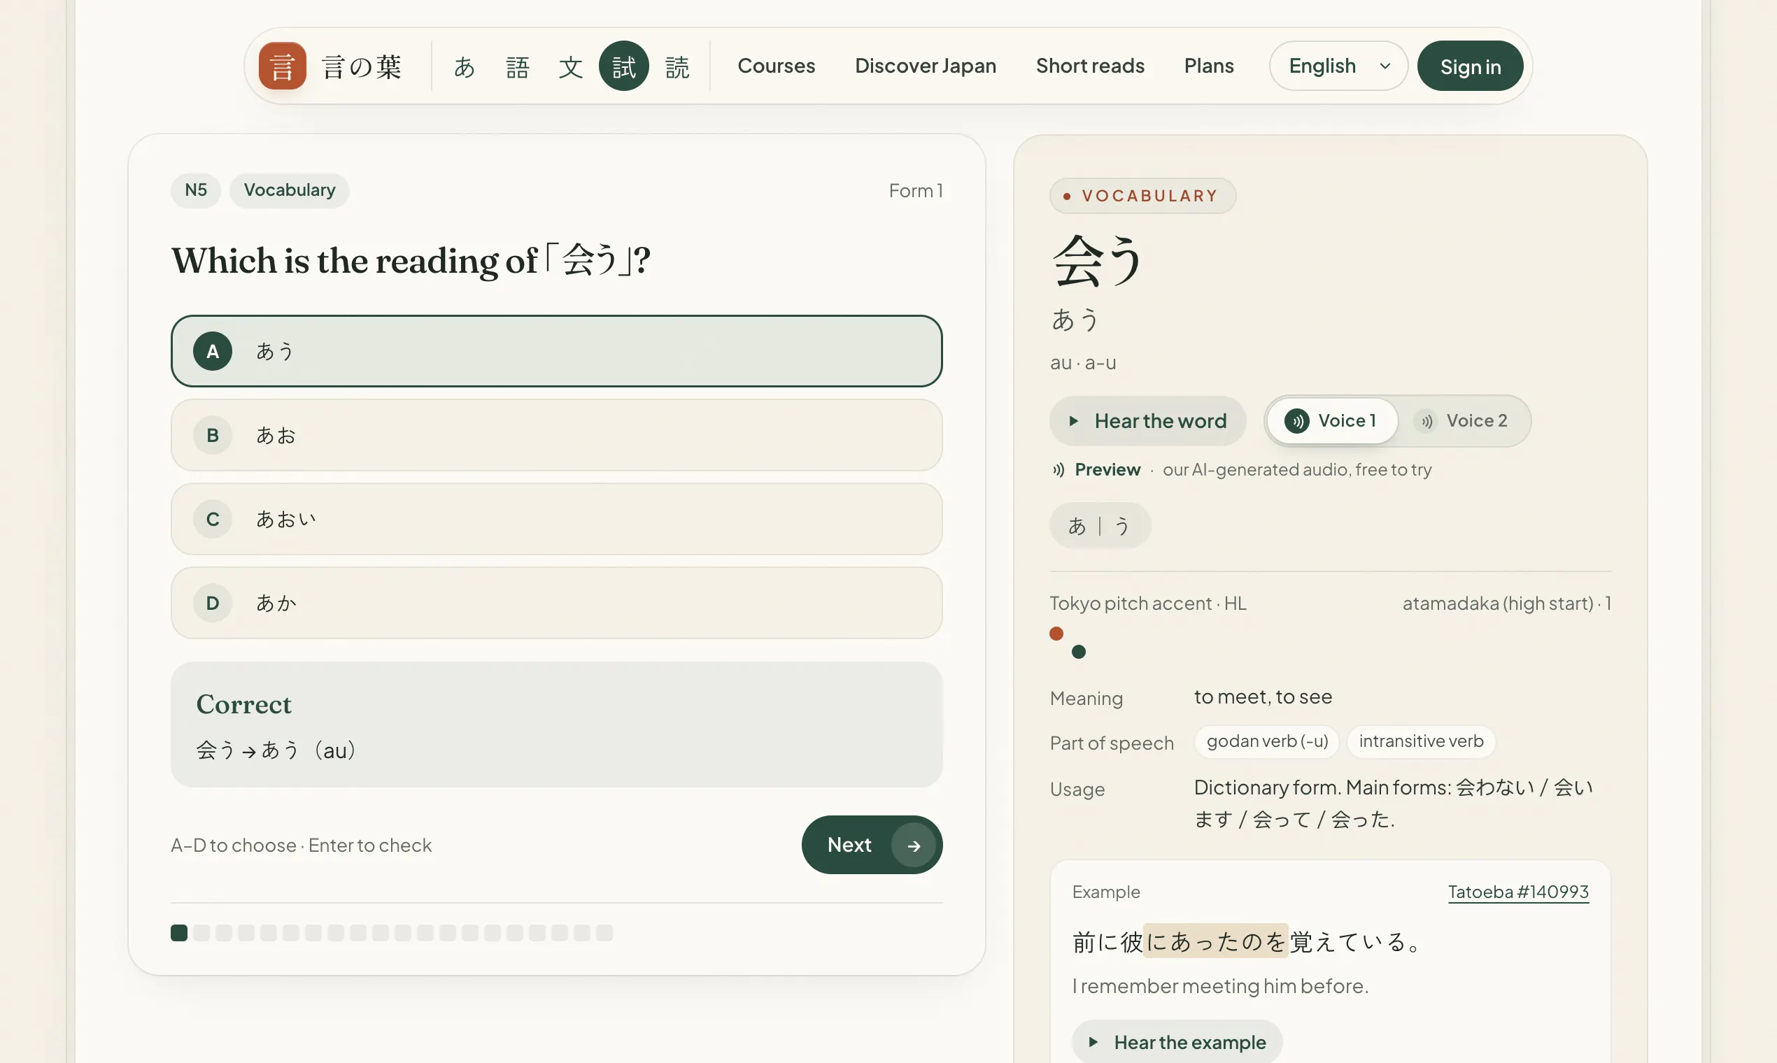Click the Sign in button
The image size is (1777, 1063).
(x=1470, y=66)
